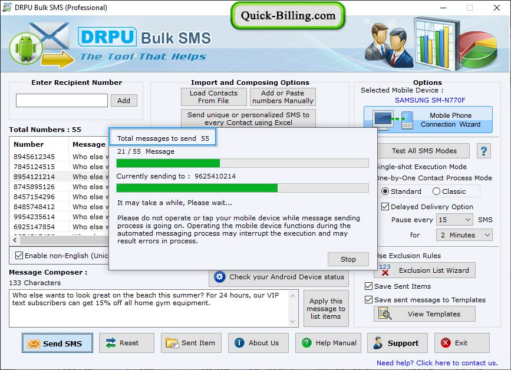
Task: Click the Android envelope logo in banner
Action: (x=41, y=45)
